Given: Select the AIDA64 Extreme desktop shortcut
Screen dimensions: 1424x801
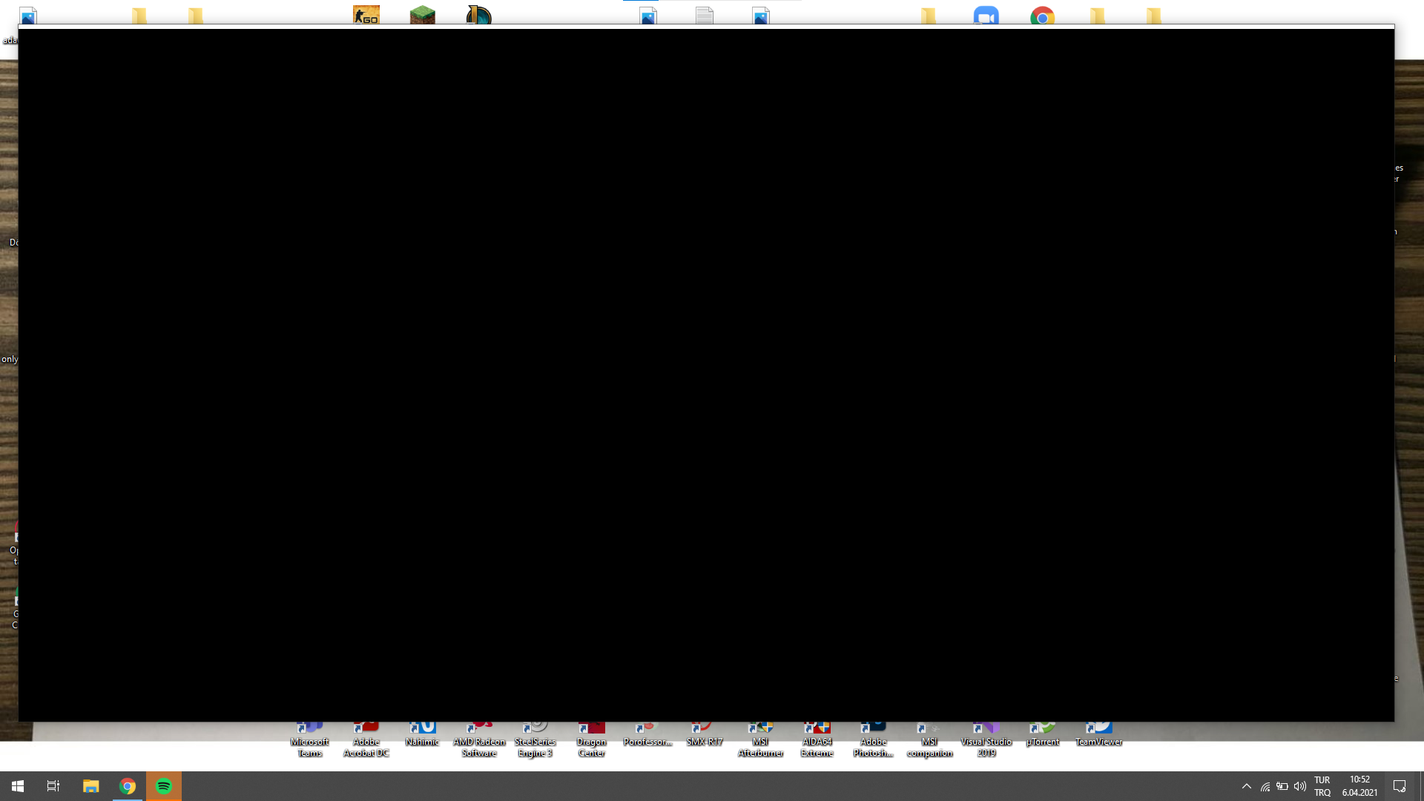Looking at the screenshot, I should tap(817, 742).
